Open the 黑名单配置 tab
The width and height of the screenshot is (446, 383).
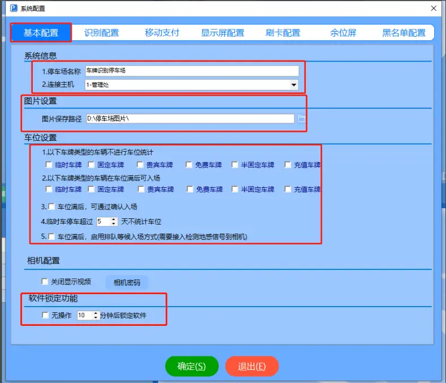tap(404, 33)
